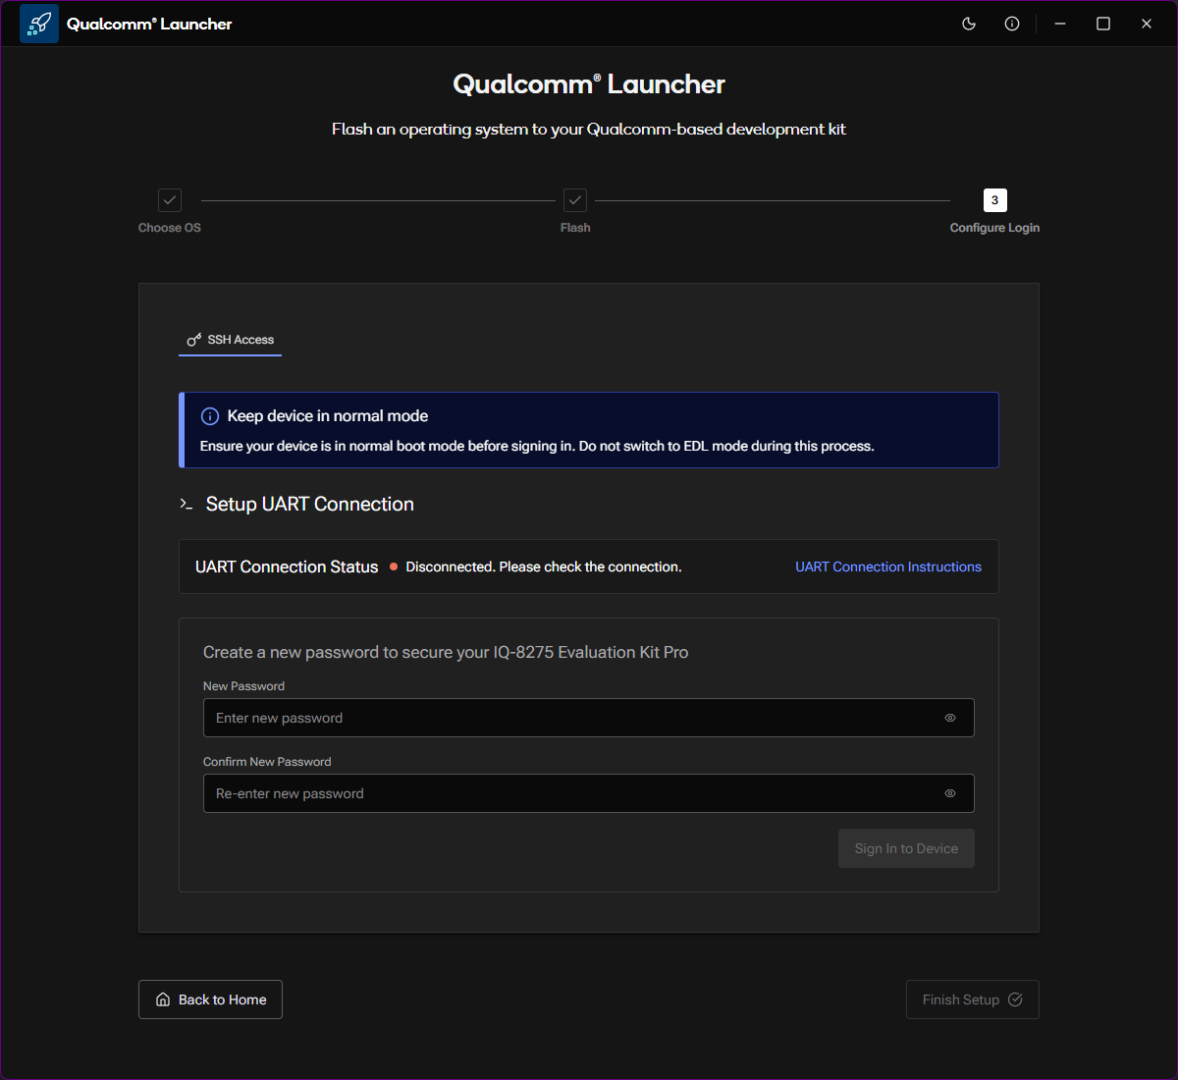Click the check-circle icon in Finish Setup
The image size is (1178, 1080).
[x=1015, y=999]
